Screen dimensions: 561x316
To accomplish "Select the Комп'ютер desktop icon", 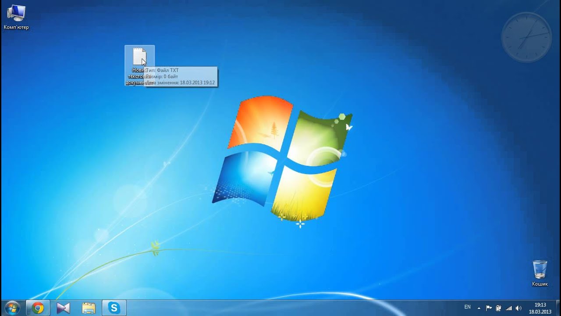I will point(16,18).
